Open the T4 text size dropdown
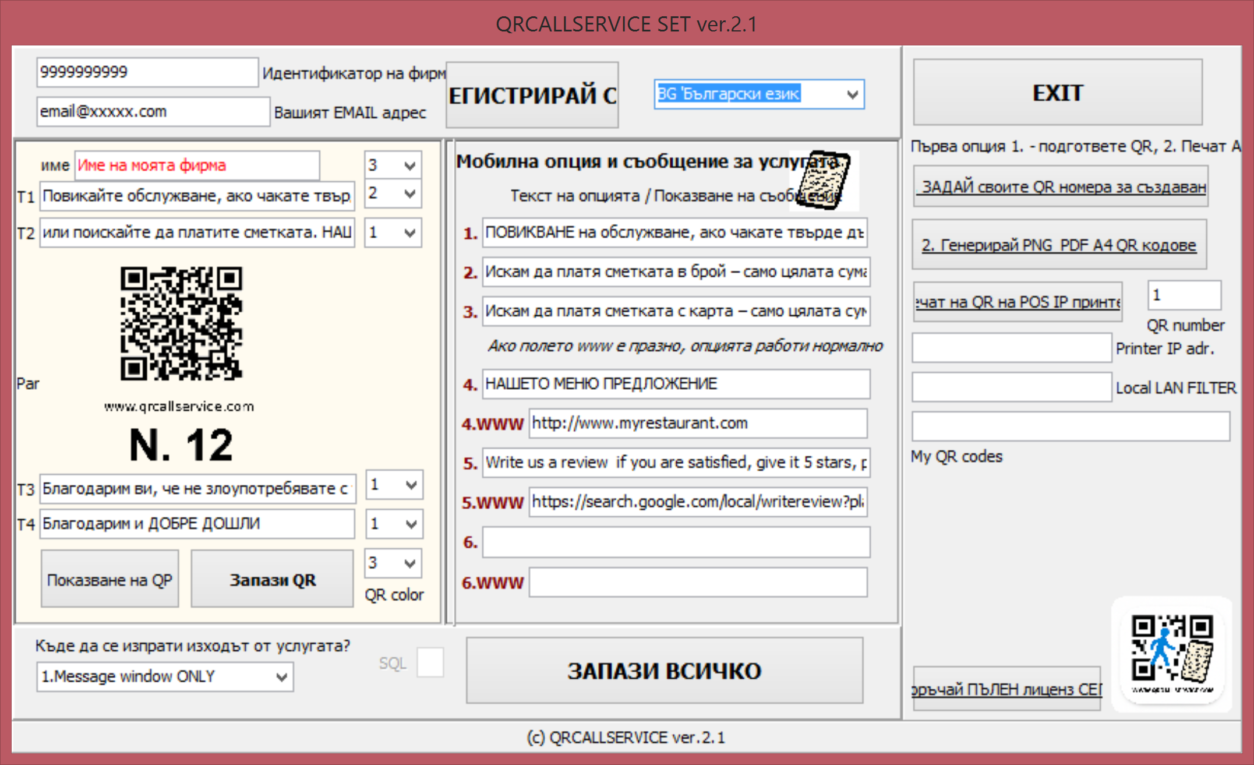This screenshot has width=1254, height=765. click(x=394, y=523)
